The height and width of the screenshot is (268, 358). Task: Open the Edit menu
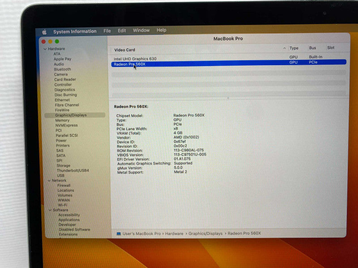[122, 30]
